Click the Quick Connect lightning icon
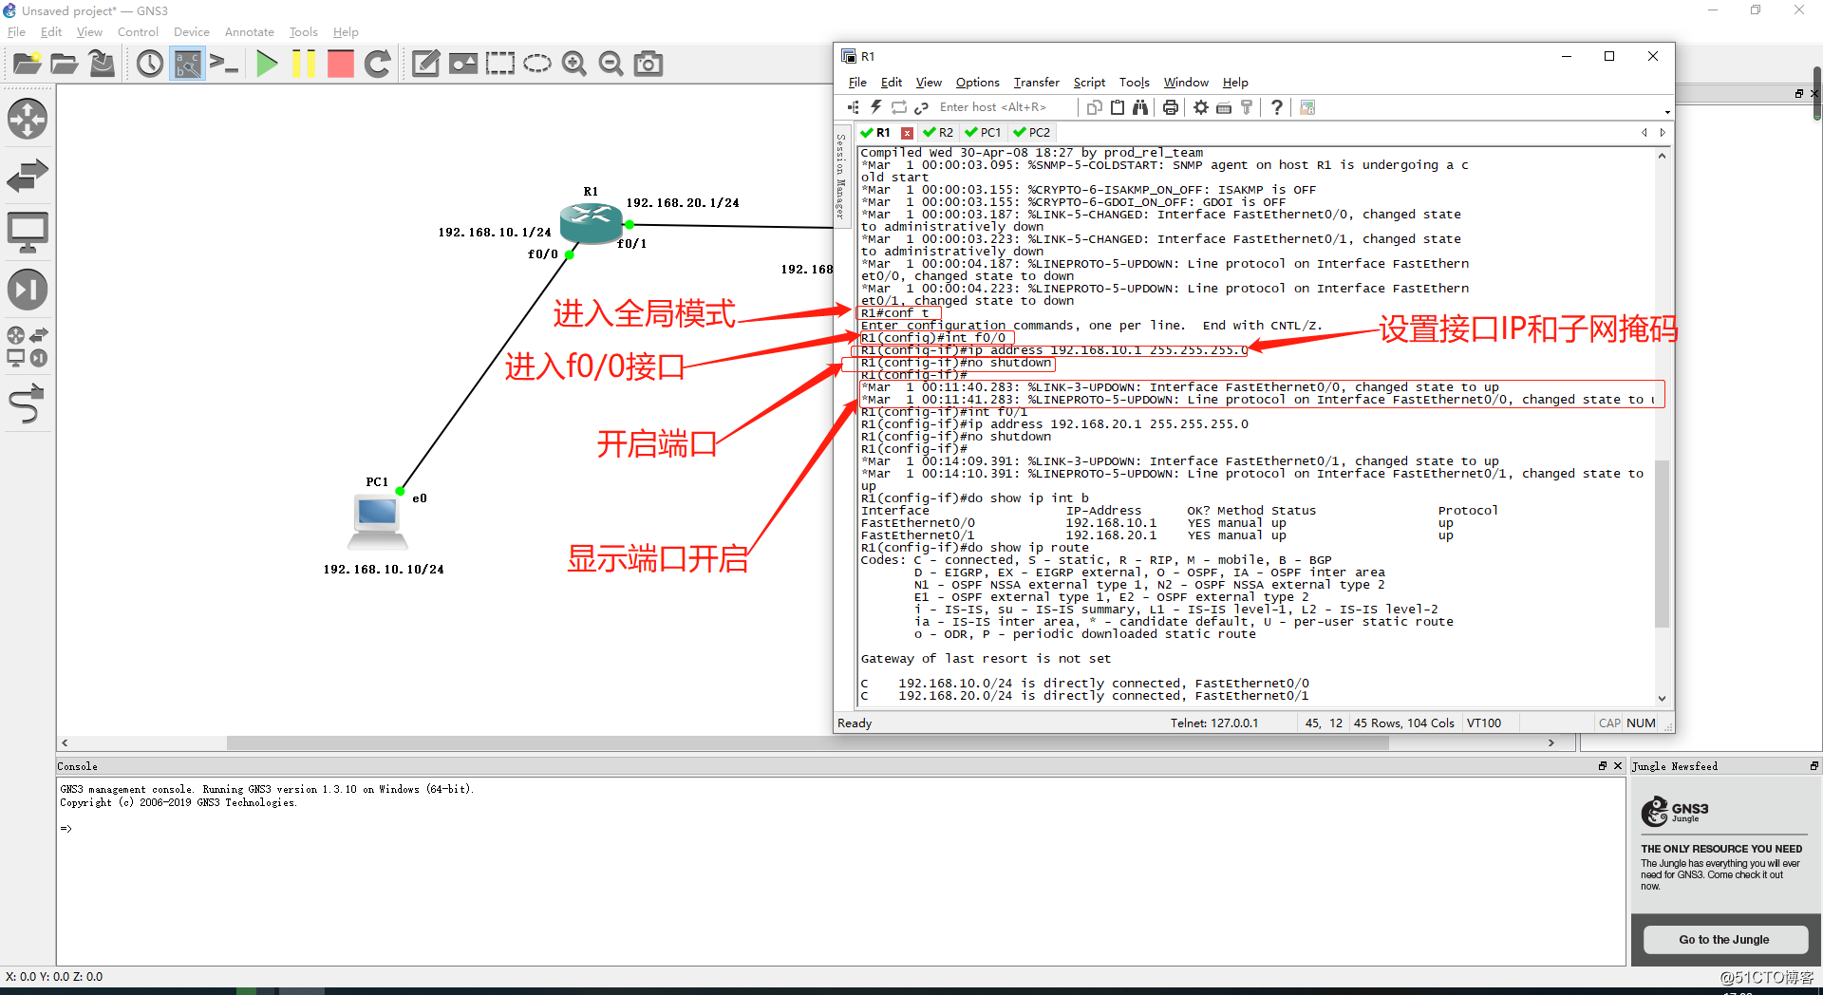1823x995 pixels. tap(876, 107)
